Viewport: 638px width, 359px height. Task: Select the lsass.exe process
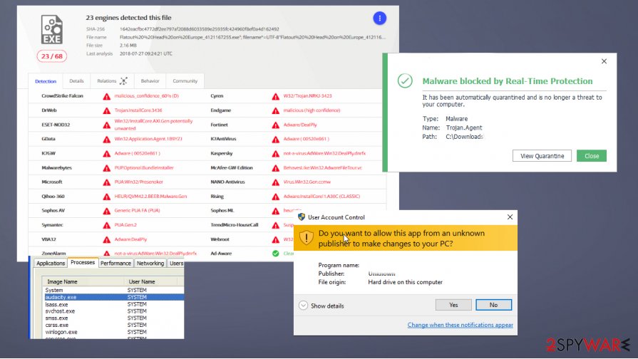[113, 304]
